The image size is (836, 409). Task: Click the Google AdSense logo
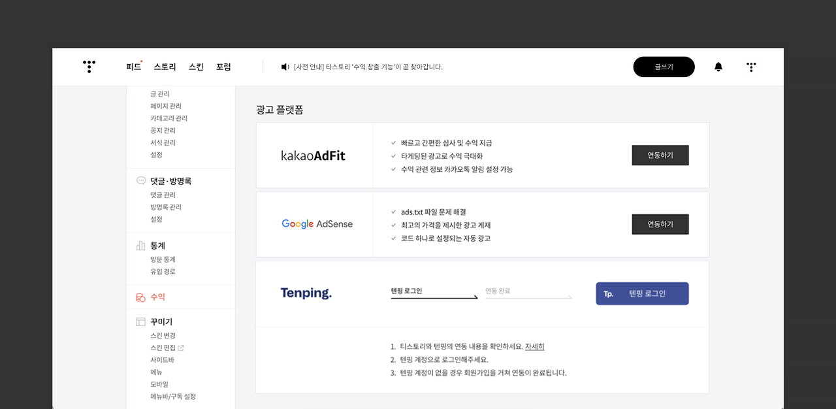click(x=317, y=224)
